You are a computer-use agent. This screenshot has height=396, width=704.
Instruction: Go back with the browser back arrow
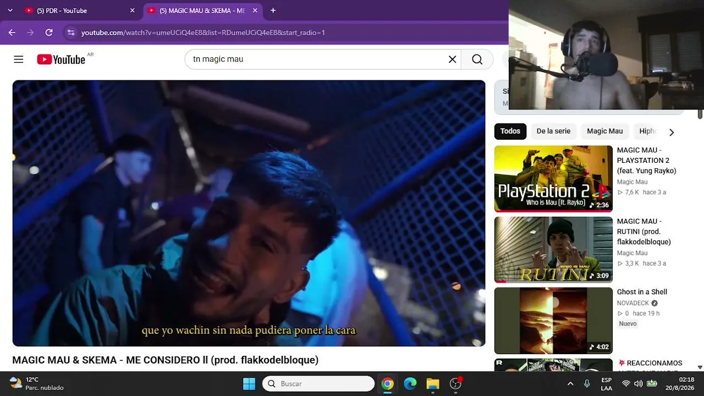12,32
